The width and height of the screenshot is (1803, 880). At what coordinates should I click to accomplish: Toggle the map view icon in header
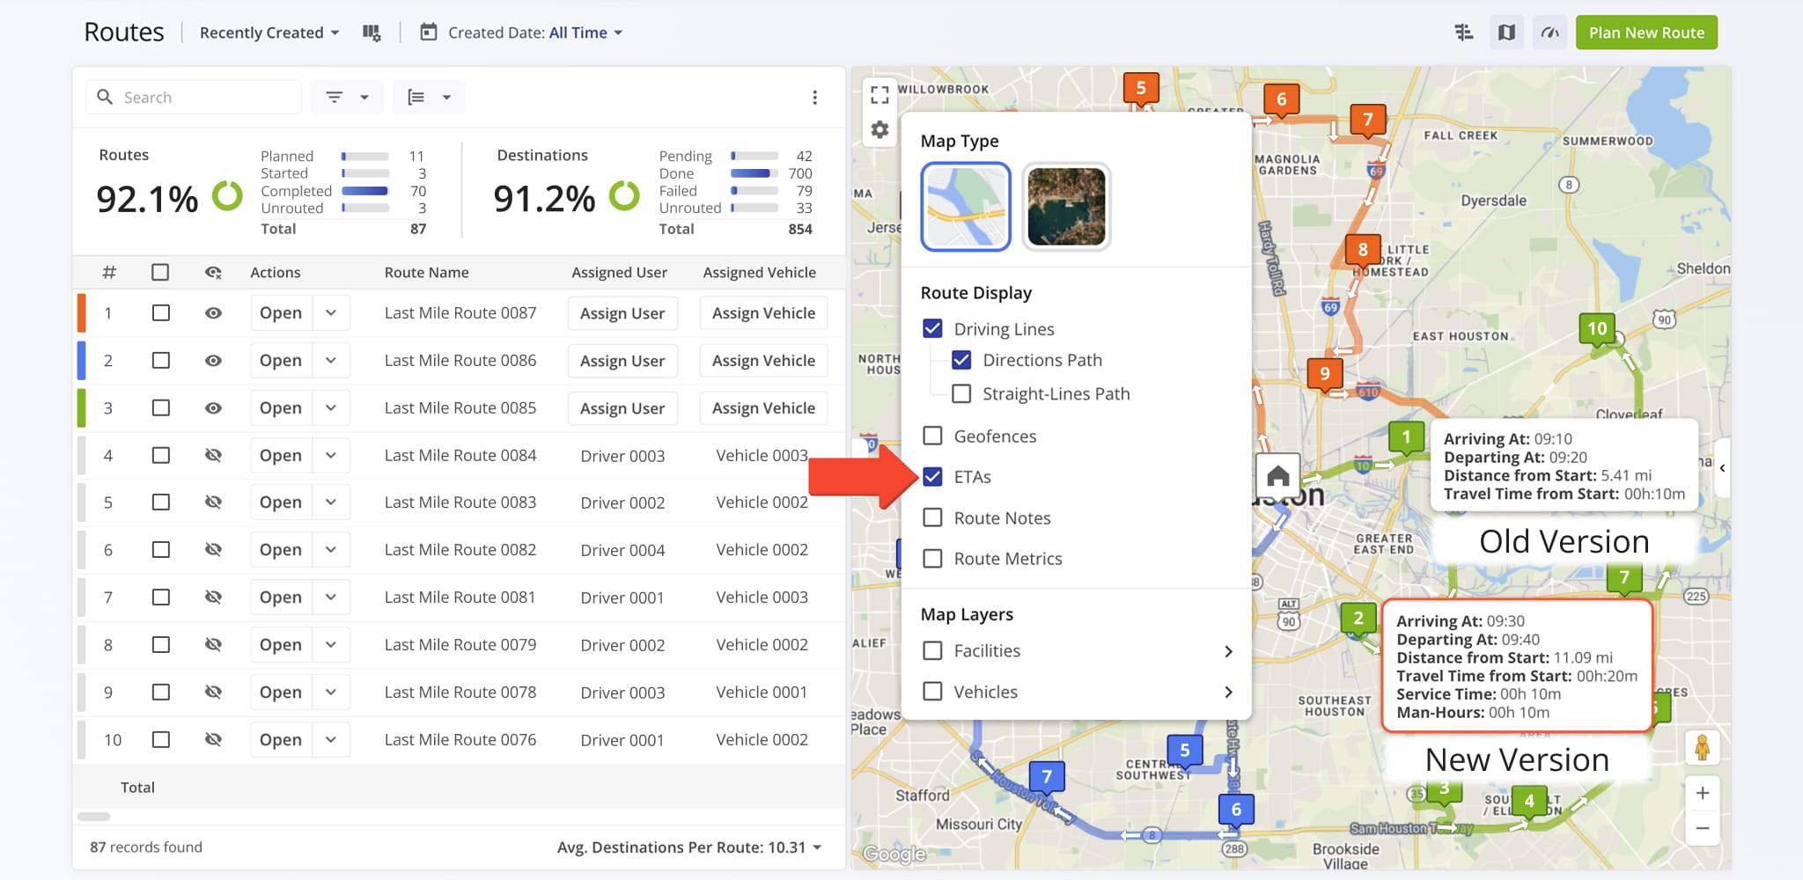pos(1506,33)
